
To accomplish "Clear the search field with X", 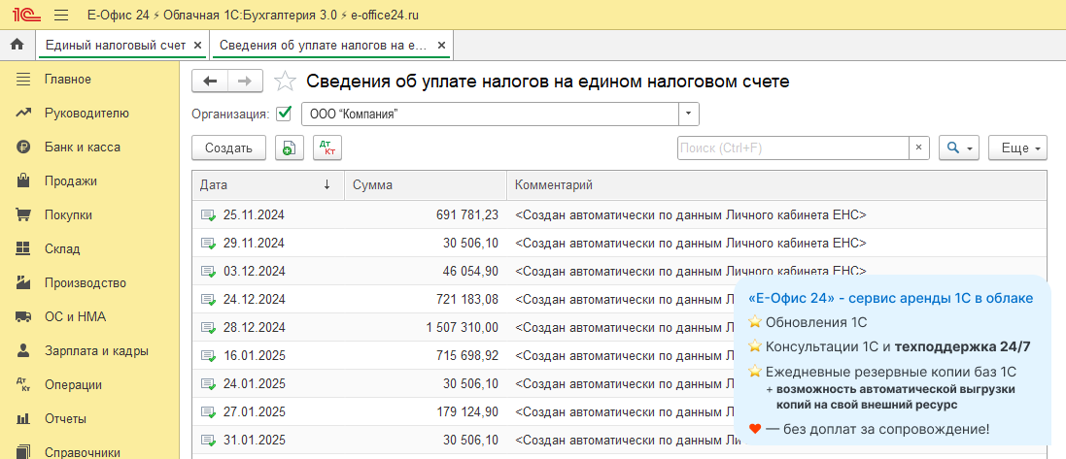I will click(919, 148).
